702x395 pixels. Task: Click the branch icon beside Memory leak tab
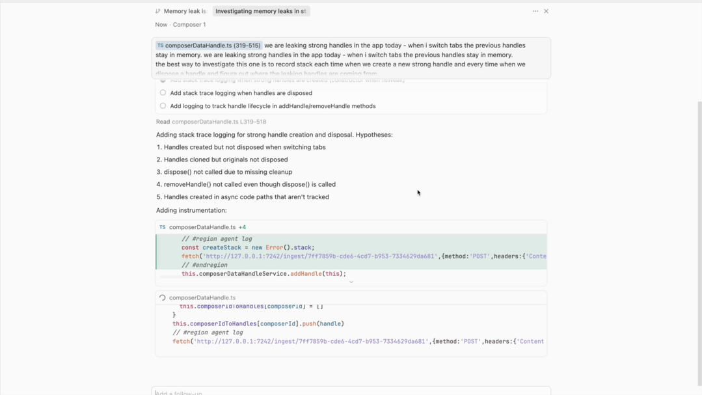[158, 11]
